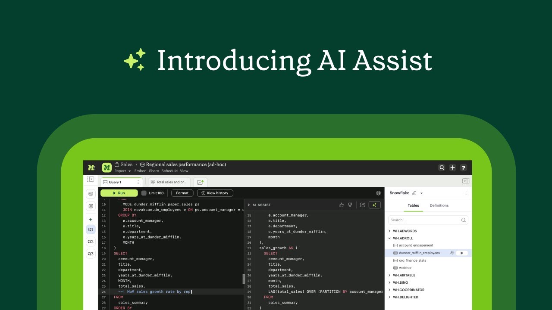Give thumbs up to AI Assist result
Viewport: 552px width, 310px height.
342,205
